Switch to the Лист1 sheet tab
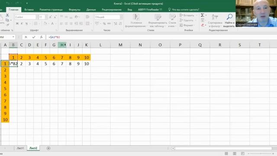This screenshot has width=277, height=156. [x=20, y=148]
